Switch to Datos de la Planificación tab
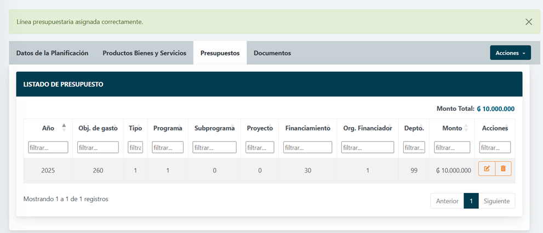Image resolution: width=543 pixels, height=233 pixels. tap(52, 53)
